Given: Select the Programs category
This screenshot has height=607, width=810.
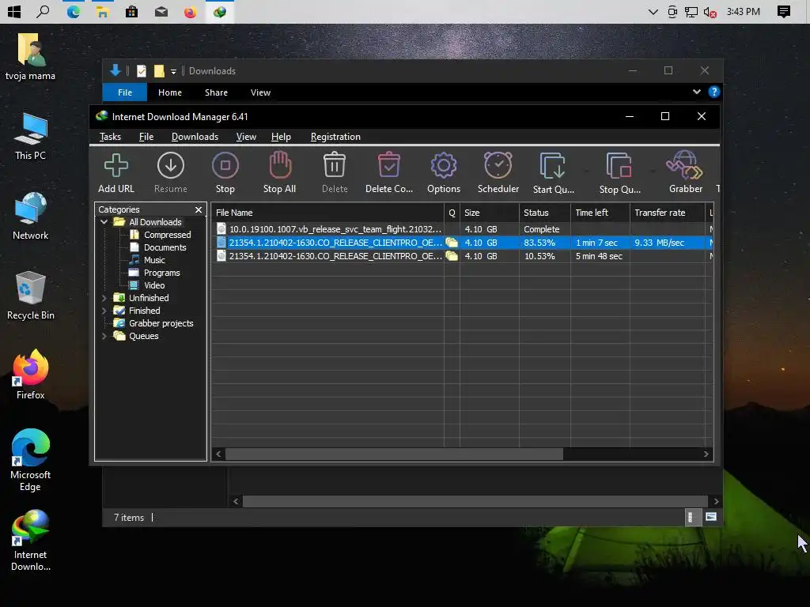Looking at the screenshot, I should tap(161, 273).
